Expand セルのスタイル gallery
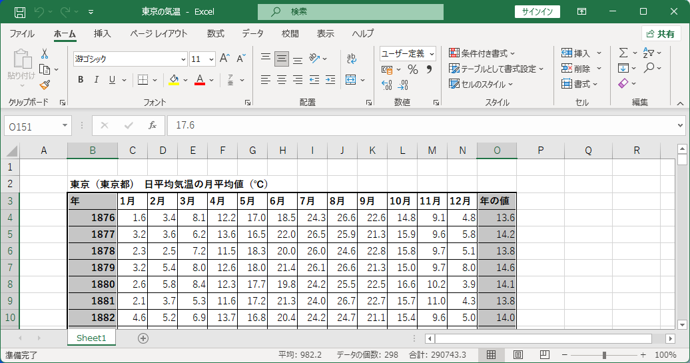This screenshot has height=363, width=690. 481,84
